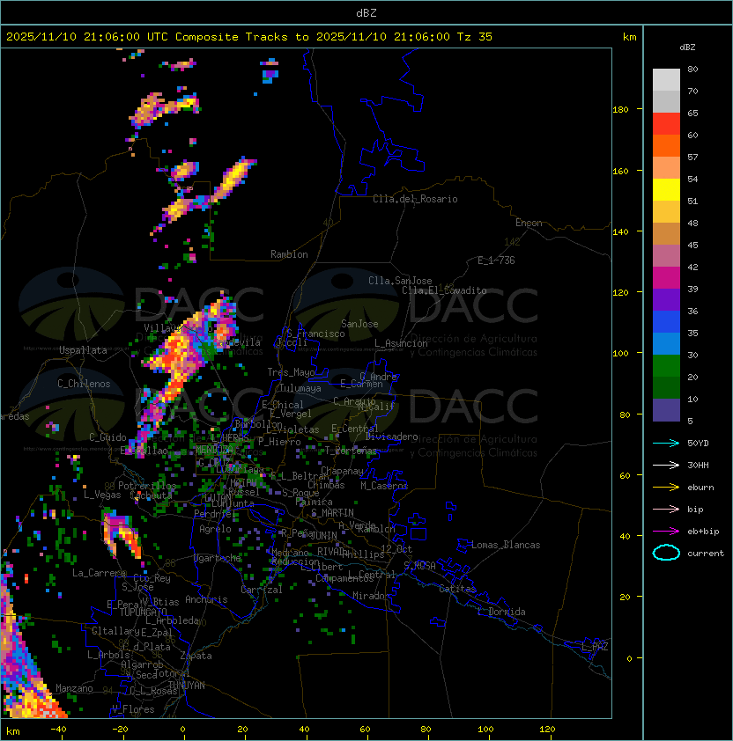Pick the bright yellow 51-54 dBZ swatch

point(666,189)
